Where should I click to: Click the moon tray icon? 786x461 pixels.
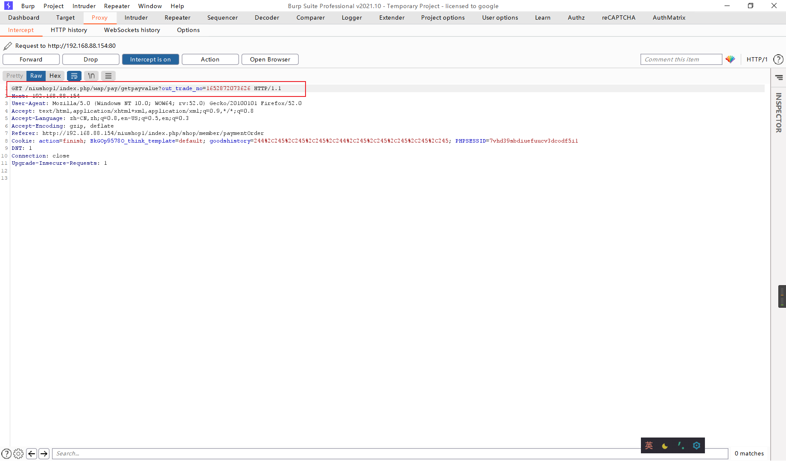[665, 446]
